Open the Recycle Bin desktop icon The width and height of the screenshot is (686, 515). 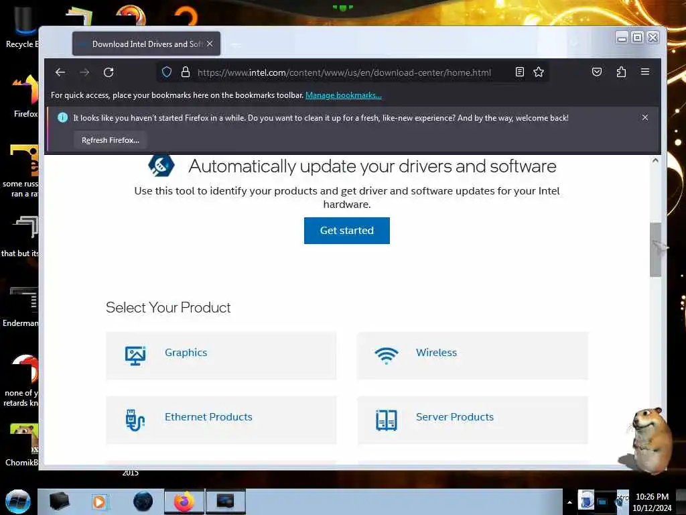click(x=21, y=28)
